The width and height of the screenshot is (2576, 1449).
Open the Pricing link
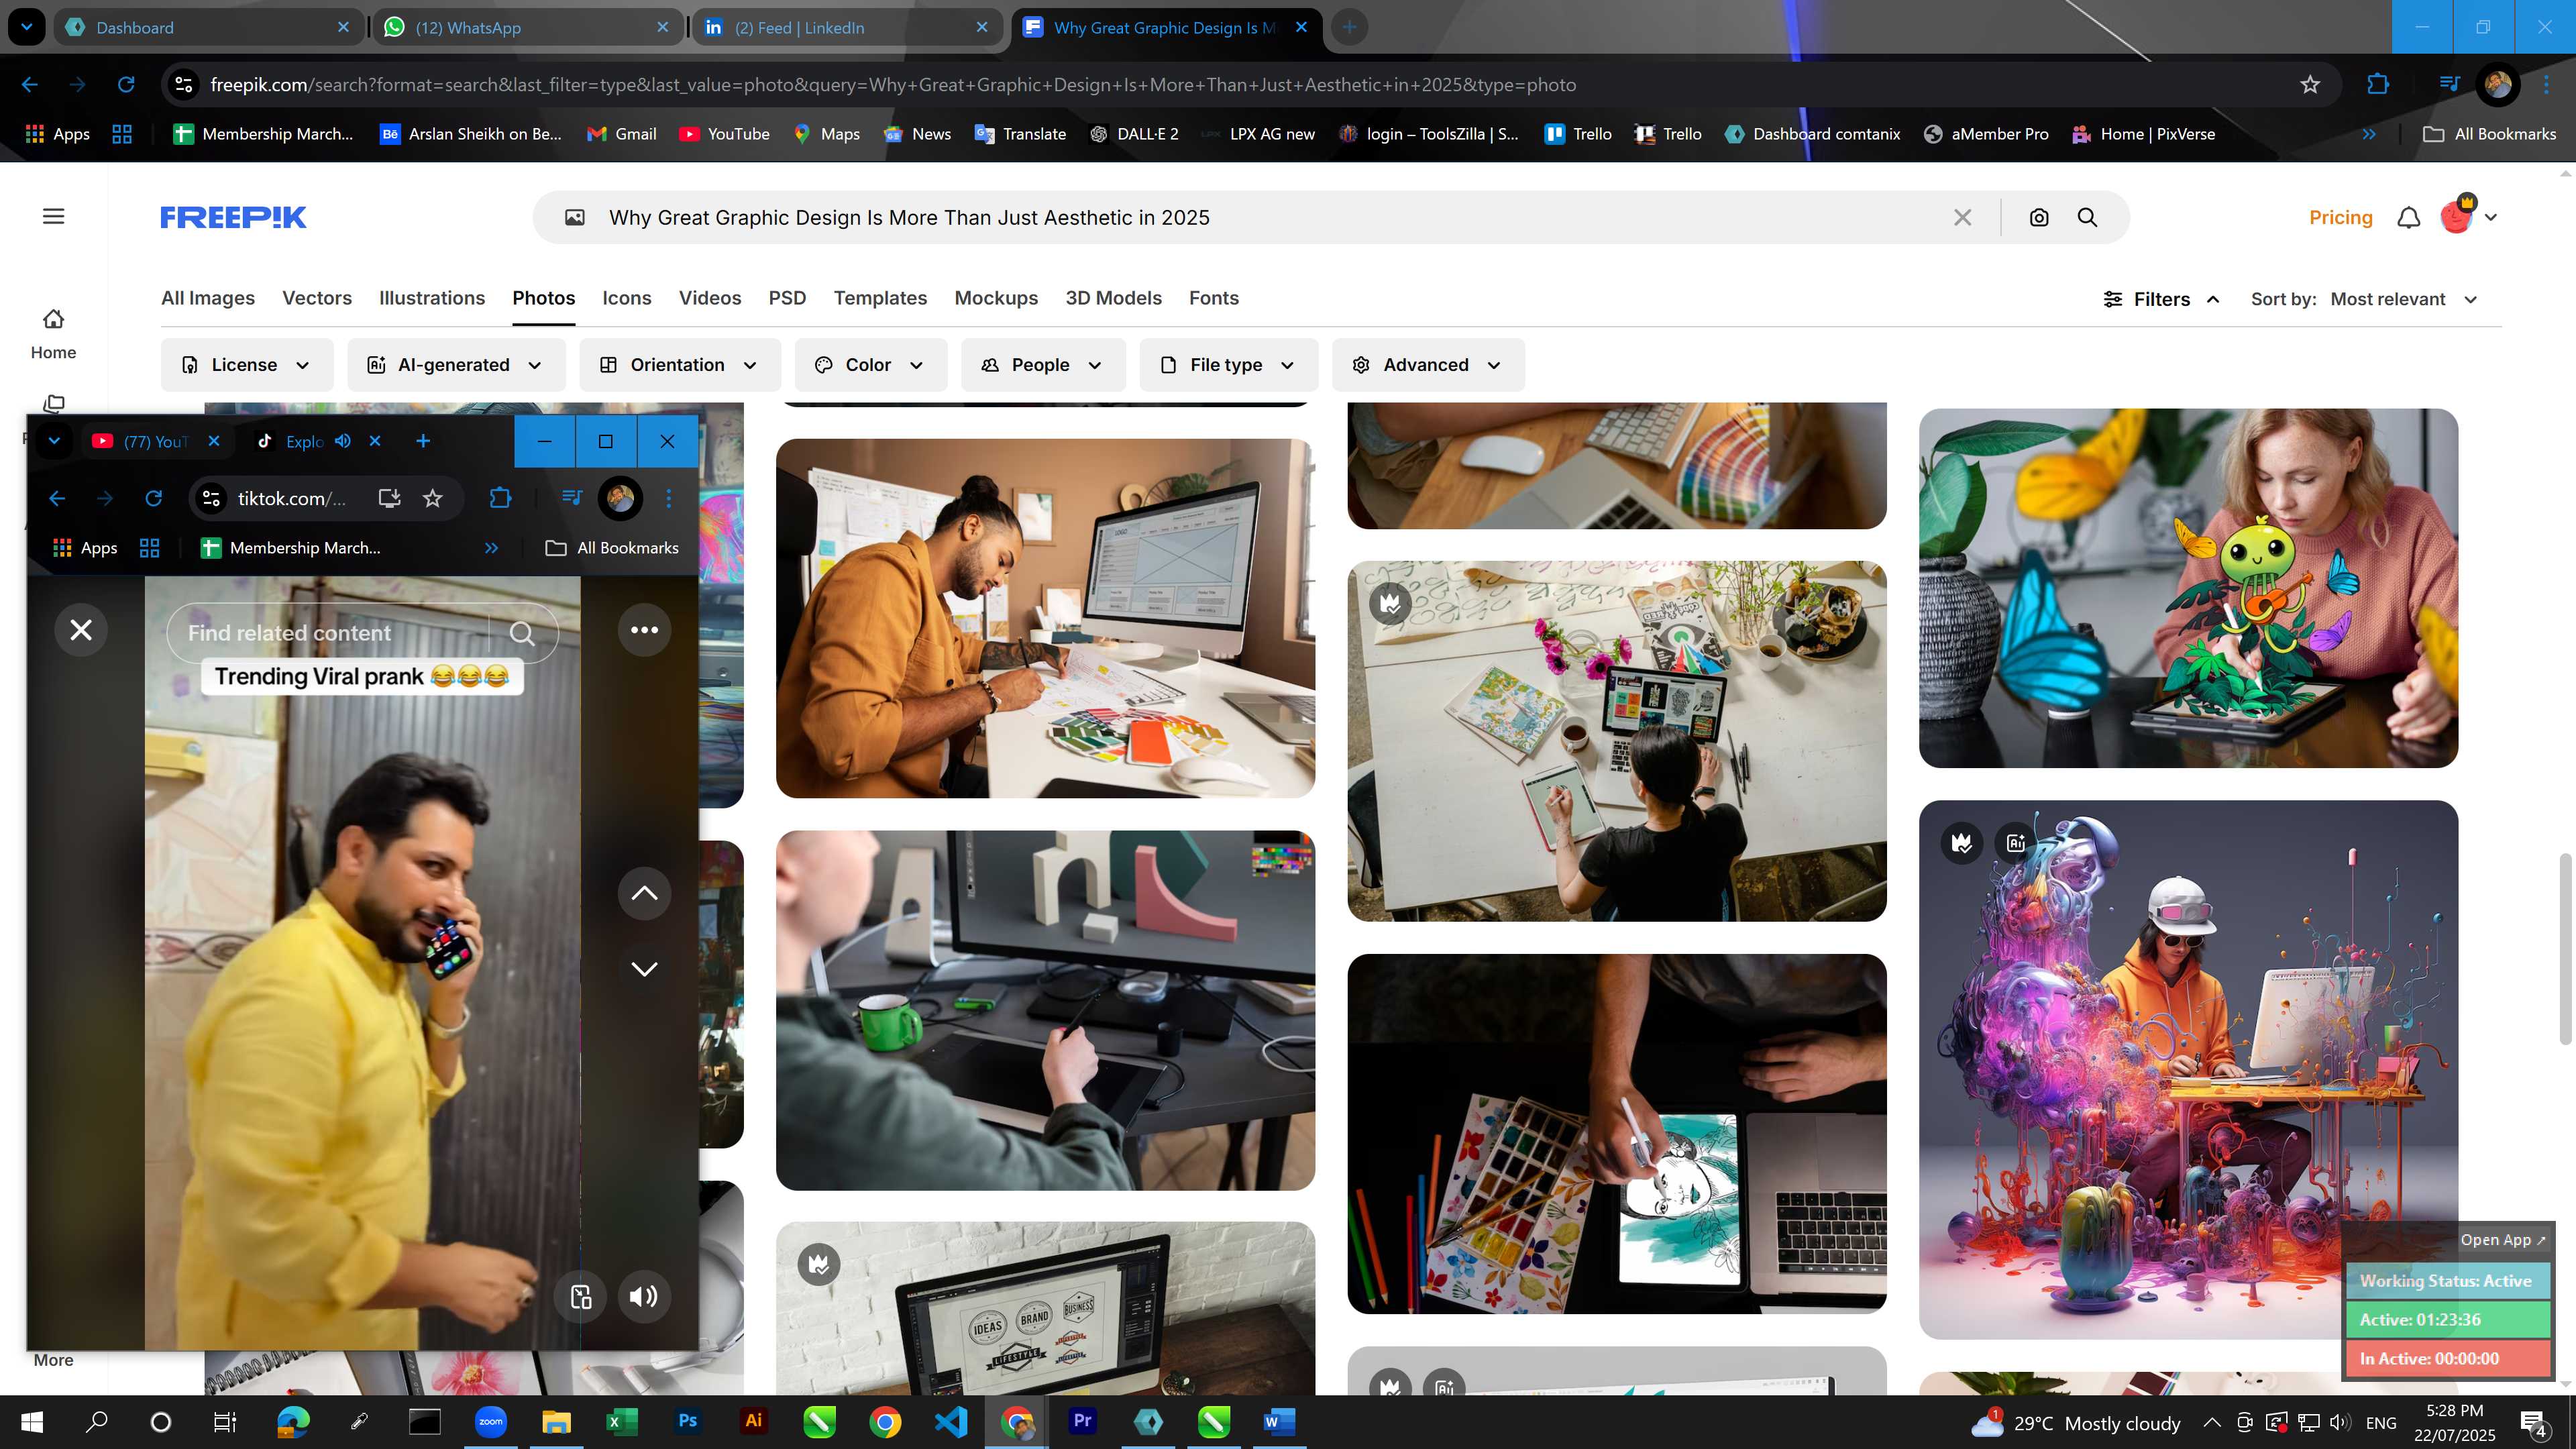coord(2340,217)
